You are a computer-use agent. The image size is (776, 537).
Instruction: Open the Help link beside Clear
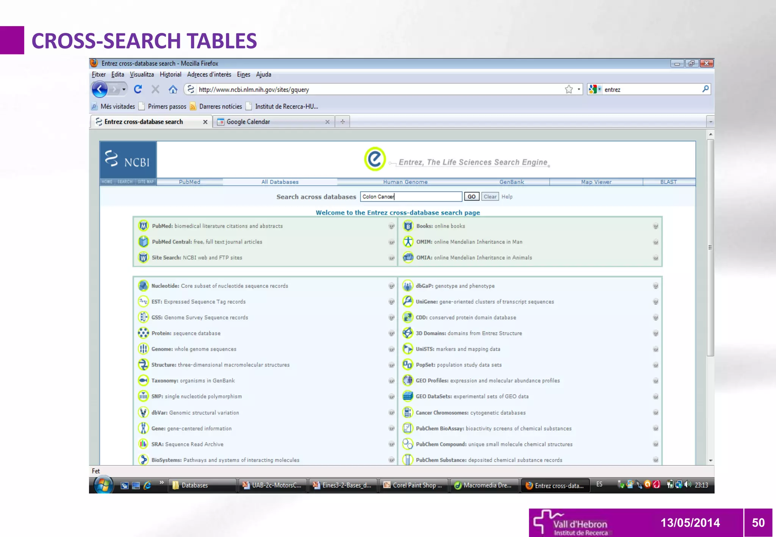pyautogui.click(x=507, y=197)
